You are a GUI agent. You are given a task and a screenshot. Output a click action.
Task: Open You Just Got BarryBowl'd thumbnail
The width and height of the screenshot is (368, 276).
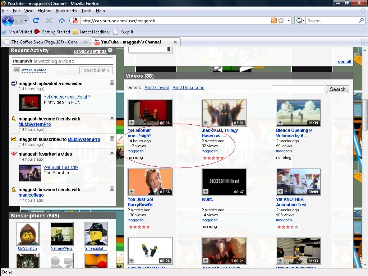pyautogui.click(x=150, y=181)
